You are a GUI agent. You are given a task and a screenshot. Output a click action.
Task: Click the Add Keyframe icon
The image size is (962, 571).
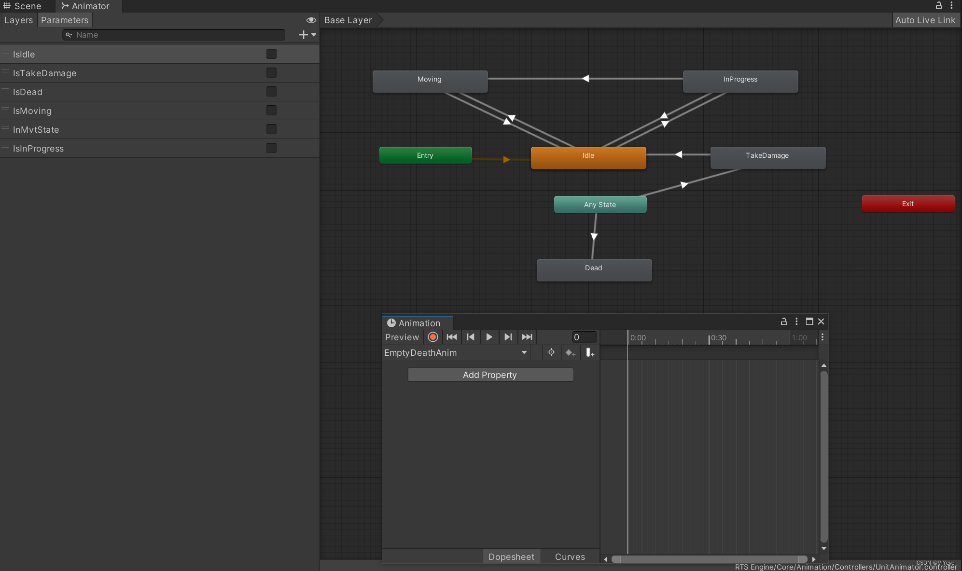(x=570, y=353)
